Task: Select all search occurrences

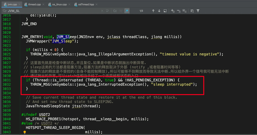Action: click(184, 11)
